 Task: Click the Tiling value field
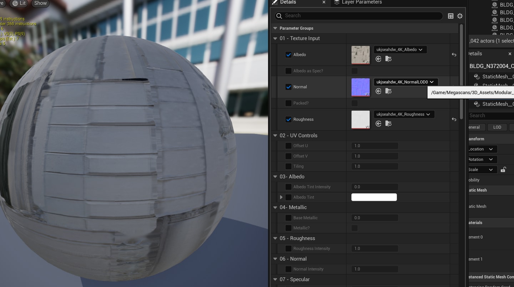click(375, 166)
